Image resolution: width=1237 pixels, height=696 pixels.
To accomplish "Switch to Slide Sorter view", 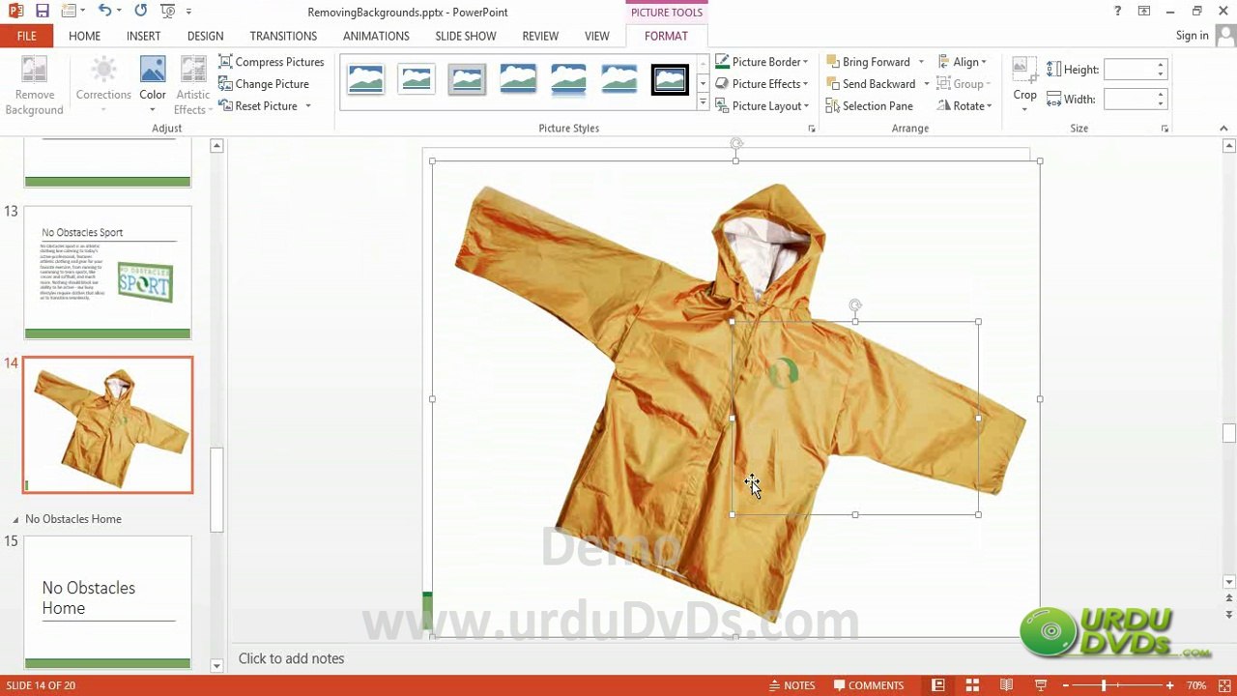I will click(972, 685).
